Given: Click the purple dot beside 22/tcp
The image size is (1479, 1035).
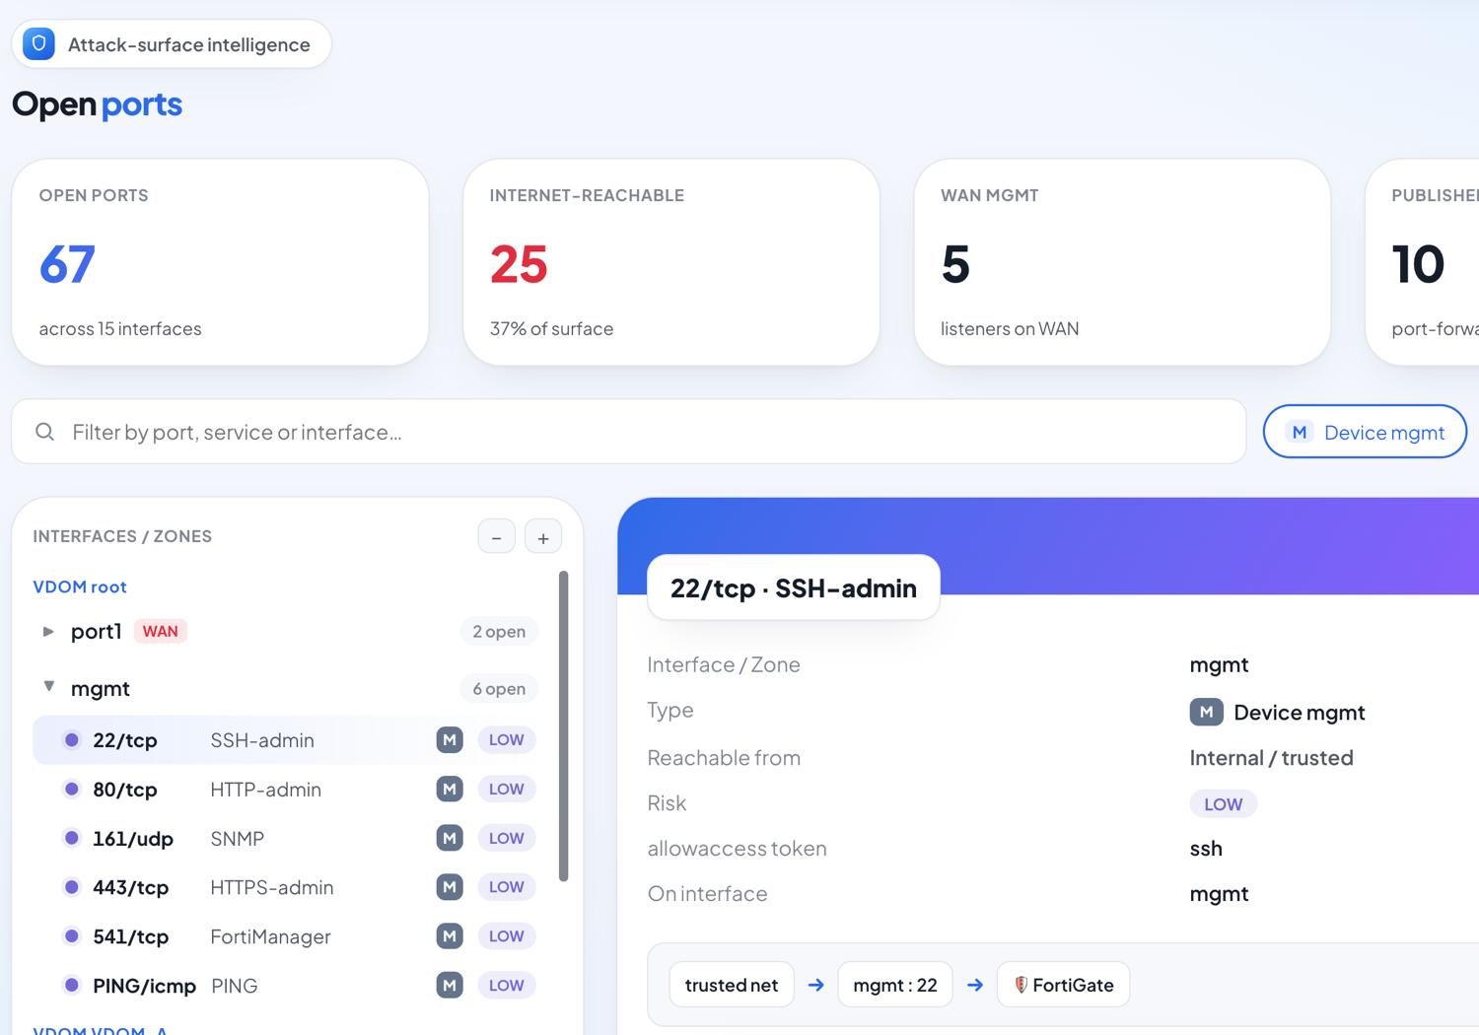Looking at the screenshot, I should 71,740.
